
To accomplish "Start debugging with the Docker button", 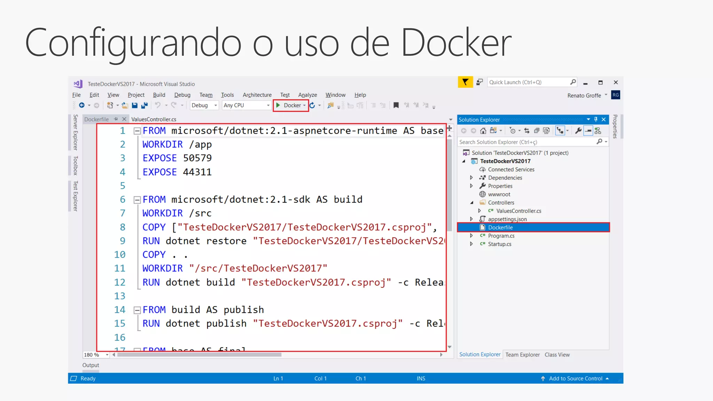I will pos(289,105).
